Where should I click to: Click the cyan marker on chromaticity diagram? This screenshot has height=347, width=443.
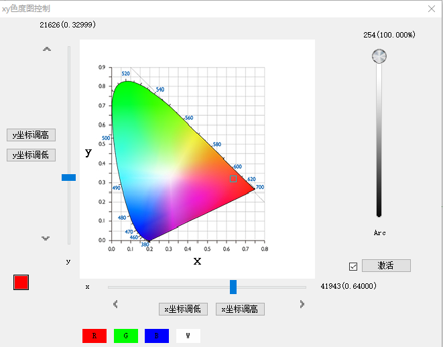coord(233,178)
